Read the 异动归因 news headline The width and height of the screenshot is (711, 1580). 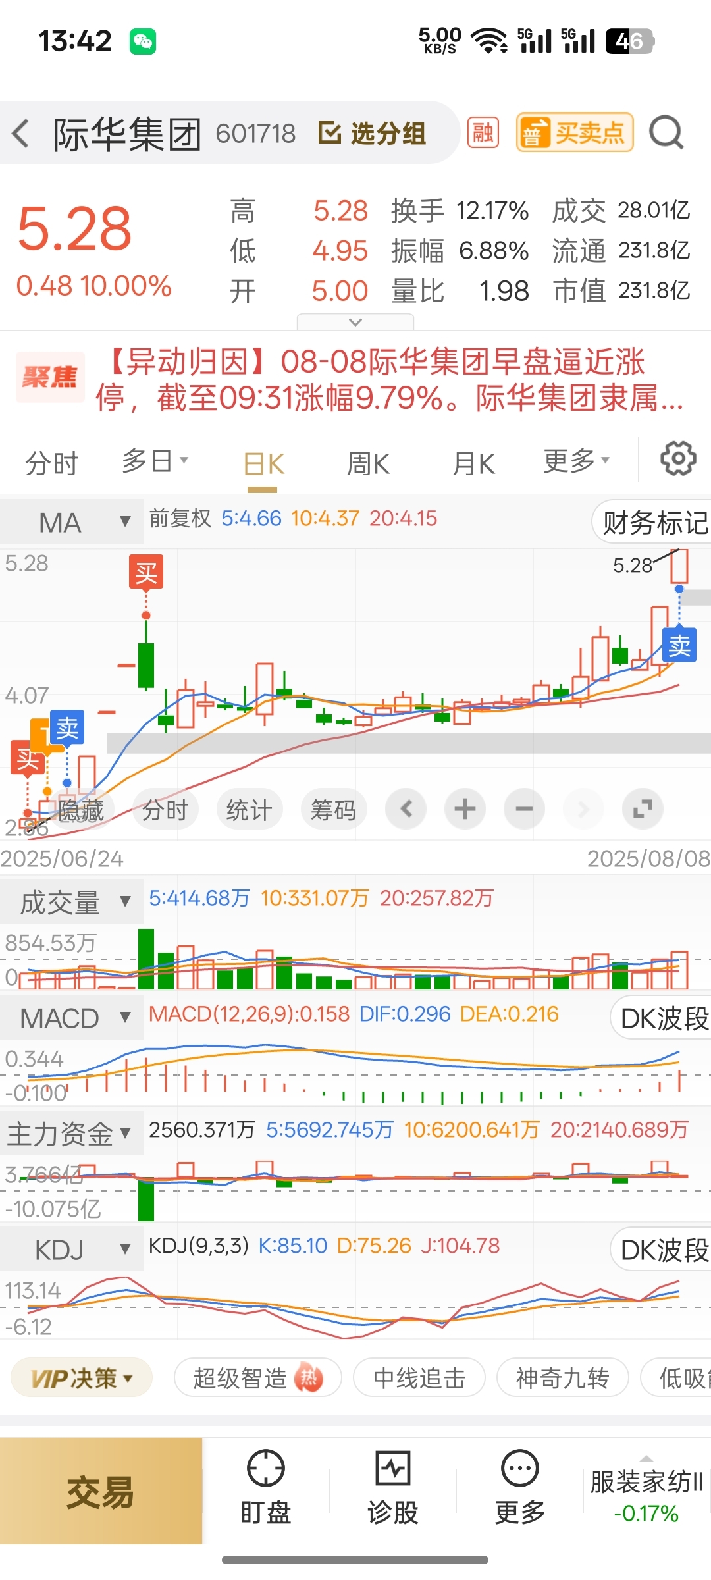tap(391, 380)
